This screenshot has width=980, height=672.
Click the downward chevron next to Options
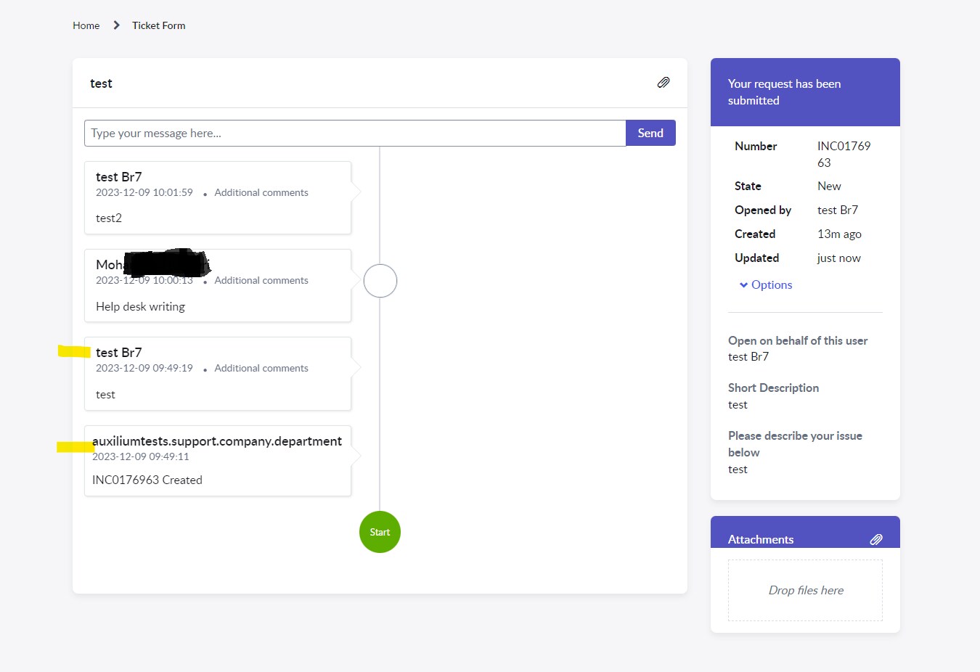coord(742,284)
